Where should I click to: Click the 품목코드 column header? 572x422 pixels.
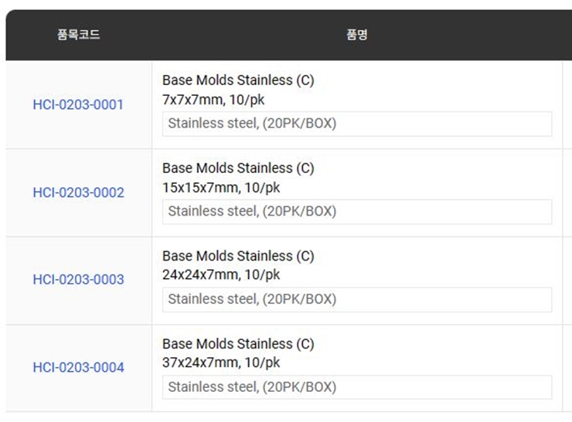tap(78, 35)
